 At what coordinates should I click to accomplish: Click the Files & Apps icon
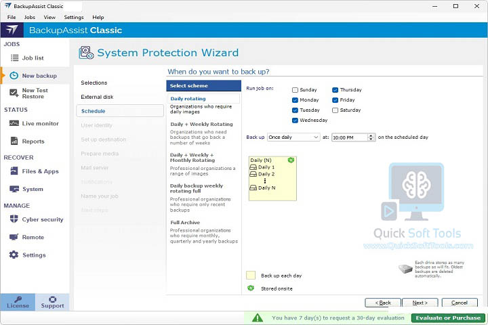pos(14,171)
